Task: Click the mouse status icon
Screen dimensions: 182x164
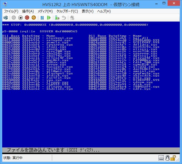Action: pyautogui.click(x=167, y=158)
